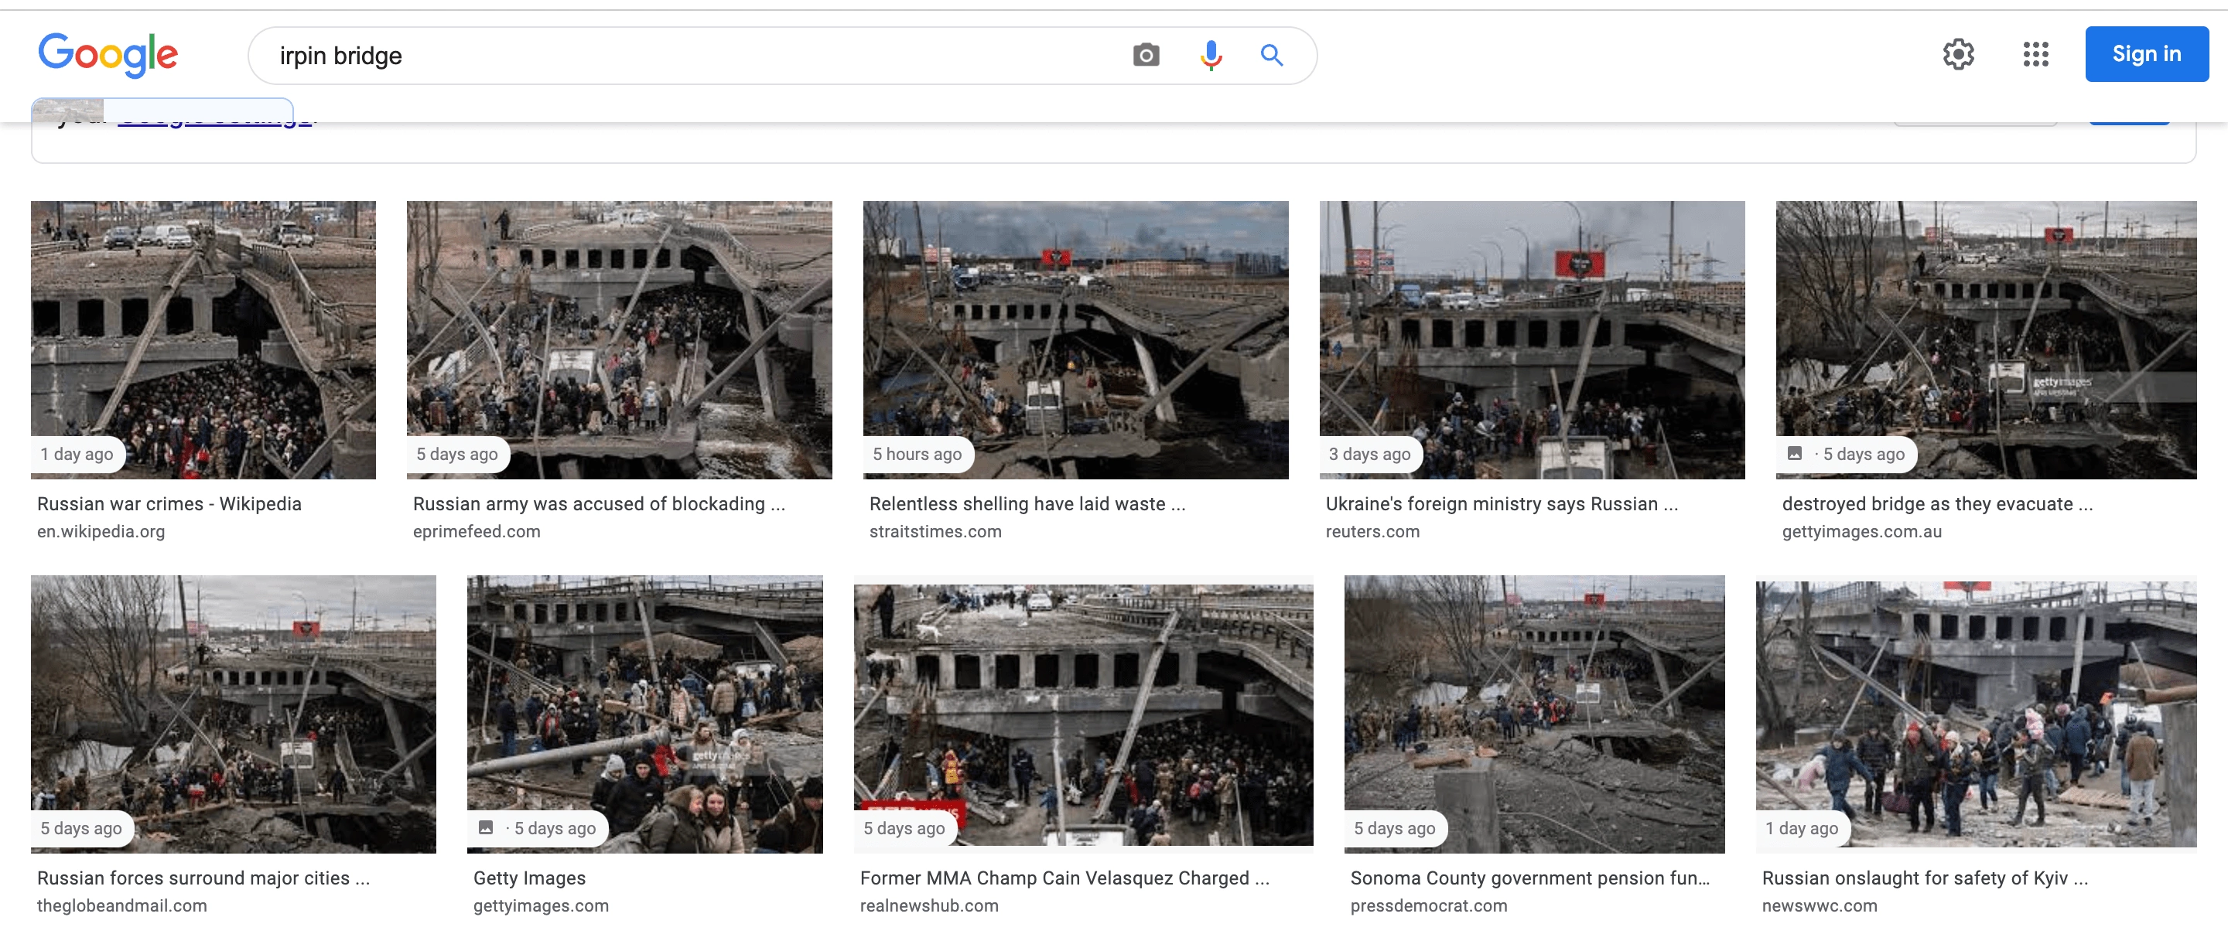This screenshot has width=2228, height=934.
Task: Open the straitstimes.com bridge image
Action: tap(1075, 340)
